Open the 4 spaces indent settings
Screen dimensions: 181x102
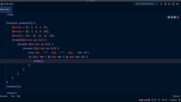click(173, 100)
